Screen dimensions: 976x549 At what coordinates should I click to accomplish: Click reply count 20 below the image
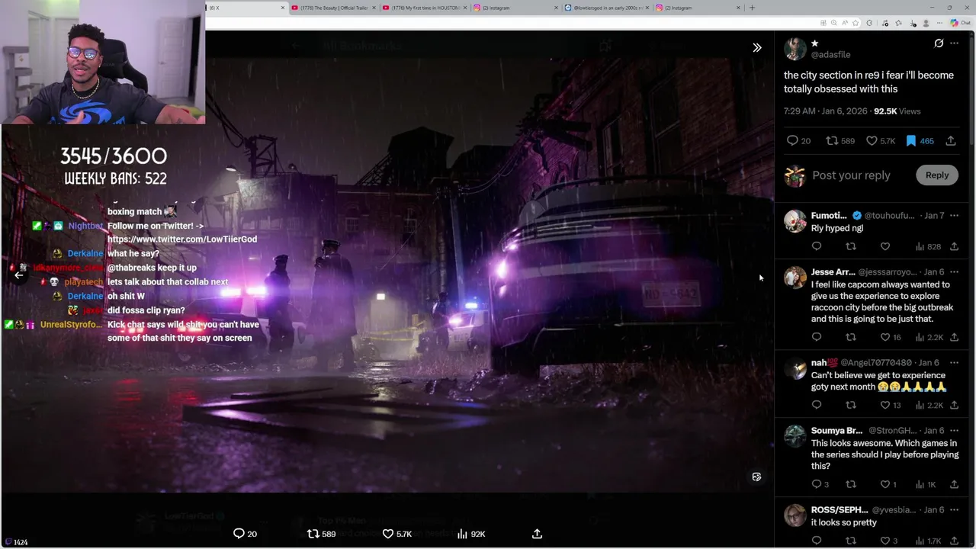[x=245, y=534]
